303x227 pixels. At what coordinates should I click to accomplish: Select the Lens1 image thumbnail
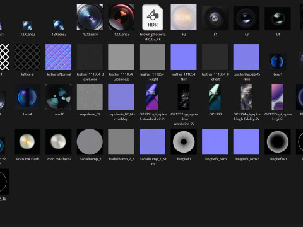[278, 62]
